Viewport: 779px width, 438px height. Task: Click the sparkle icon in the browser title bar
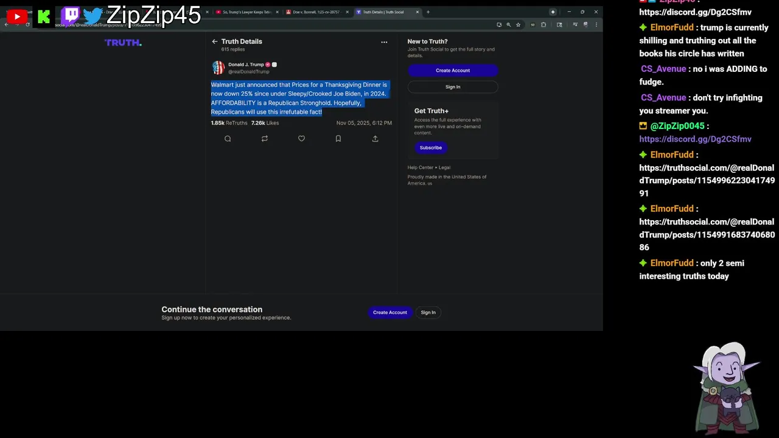click(x=553, y=12)
